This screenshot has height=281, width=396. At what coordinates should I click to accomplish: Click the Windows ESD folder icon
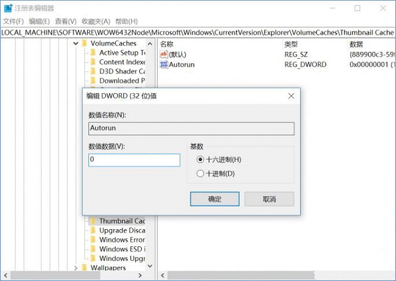click(93, 249)
